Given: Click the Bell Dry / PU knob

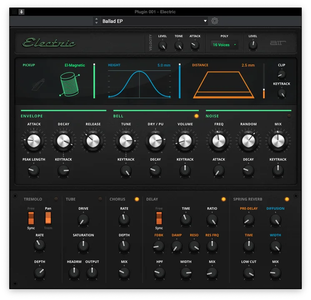Looking at the screenshot, I should 155,141.
